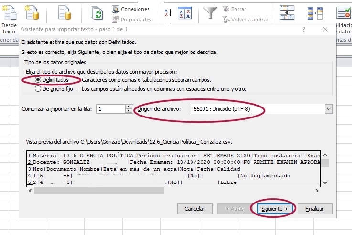Click the Actualizar todo refresh icon
352x235 pixels.
click(97, 13)
